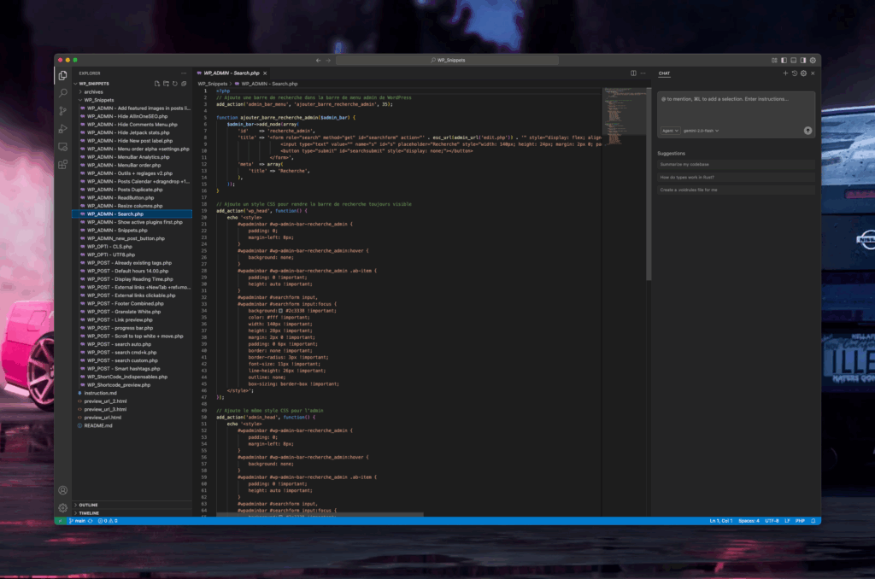Click the editor vertical scrollbar
Viewport: 875px width, 579px height.
(x=649, y=184)
